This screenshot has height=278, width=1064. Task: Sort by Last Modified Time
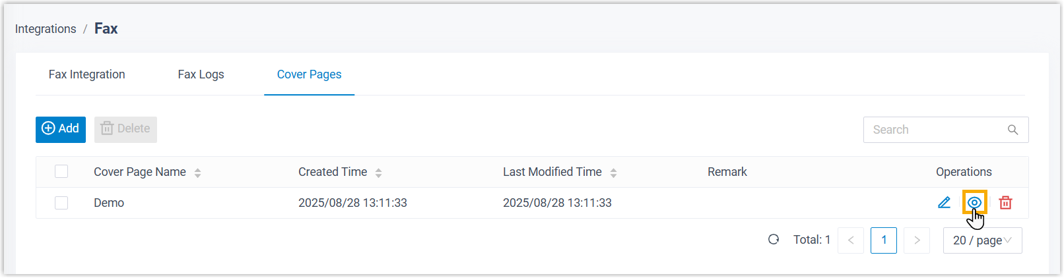pos(613,173)
